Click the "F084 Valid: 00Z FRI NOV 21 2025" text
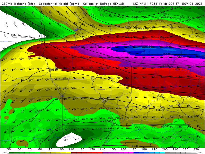Viewport: 205px width, 154px height. pos(176,4)
